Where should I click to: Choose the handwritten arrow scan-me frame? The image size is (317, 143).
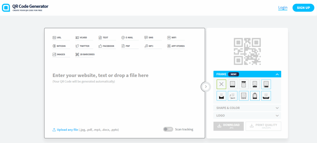(x=233, y=96)
